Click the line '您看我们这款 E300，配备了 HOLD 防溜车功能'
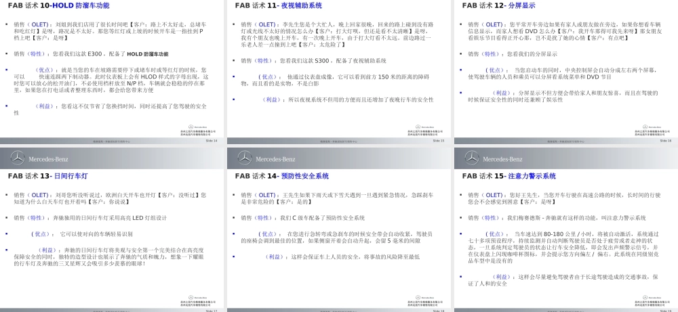This screenshot has width=678, height=312. 111,54
